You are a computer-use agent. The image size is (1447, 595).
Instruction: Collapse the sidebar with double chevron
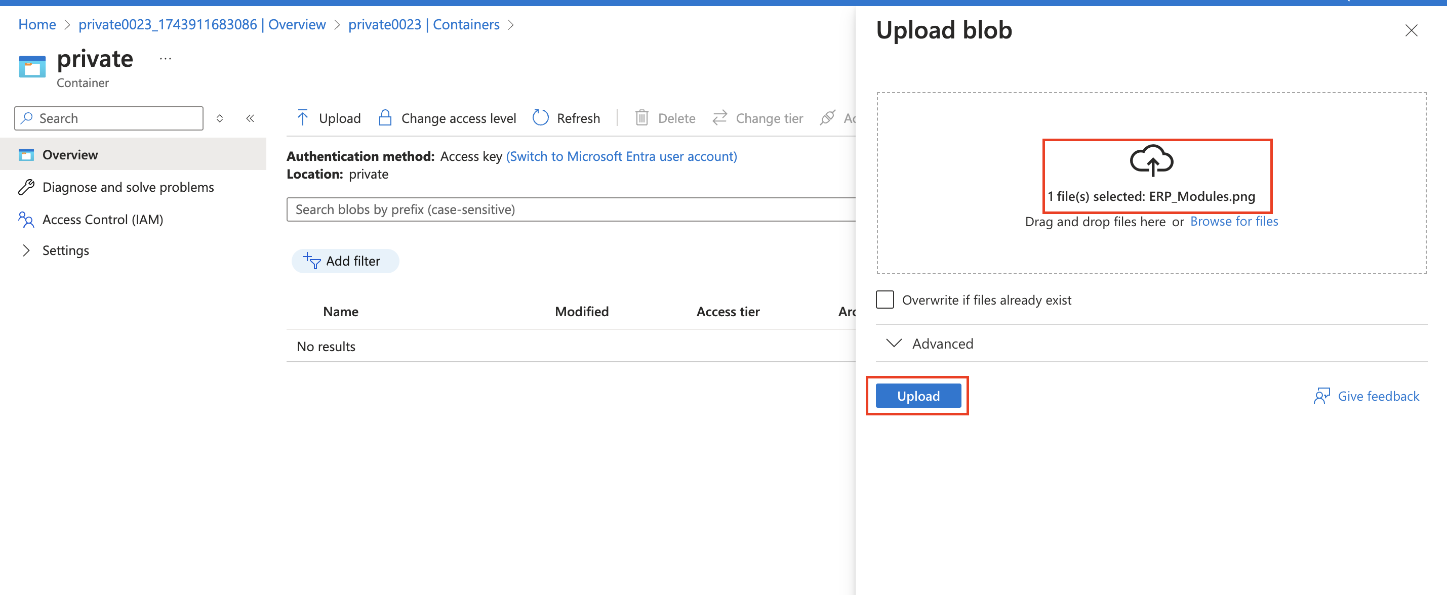[250, 118]
